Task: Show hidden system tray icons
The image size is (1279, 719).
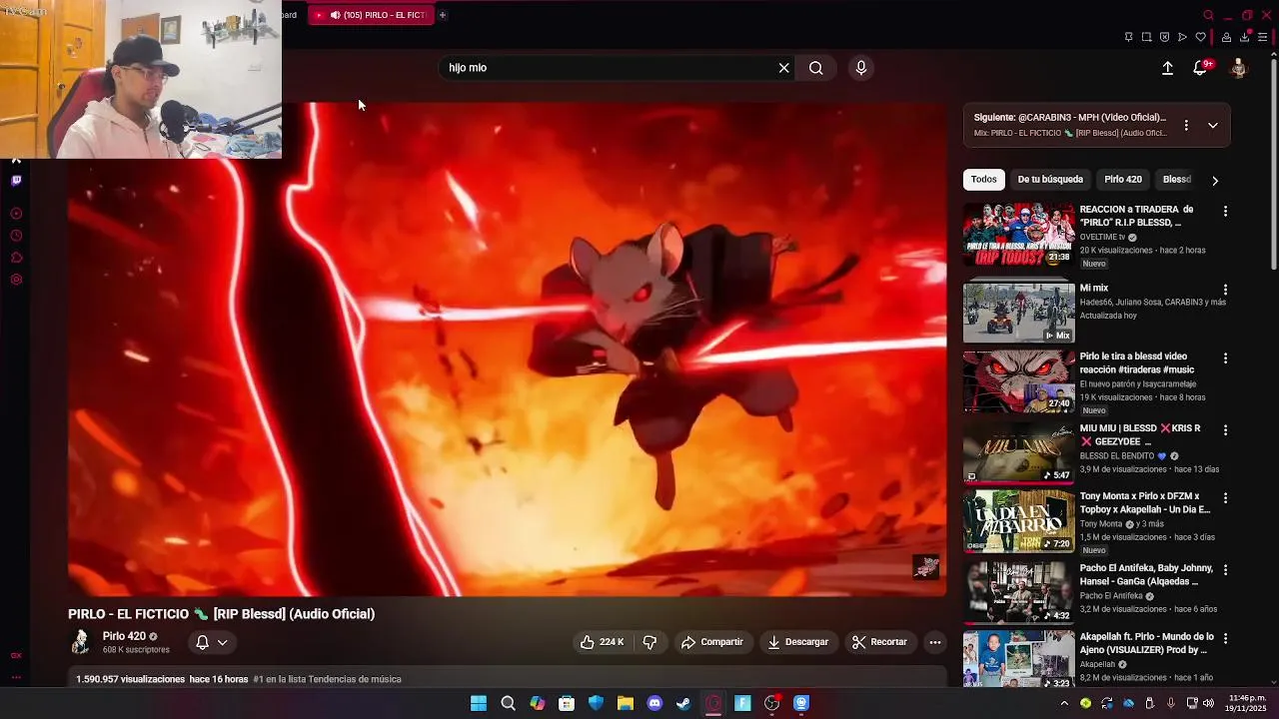Action: 1063,703
